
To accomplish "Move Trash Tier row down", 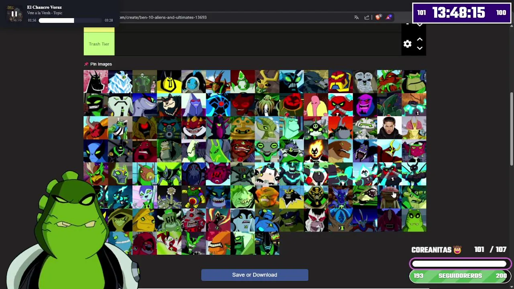I will 420,49.
